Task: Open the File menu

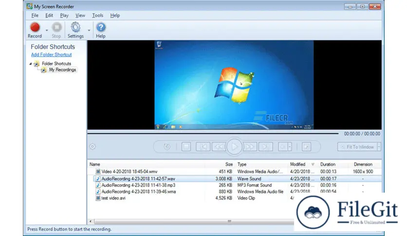Action: pyautogui.click(x=35, y=15)
